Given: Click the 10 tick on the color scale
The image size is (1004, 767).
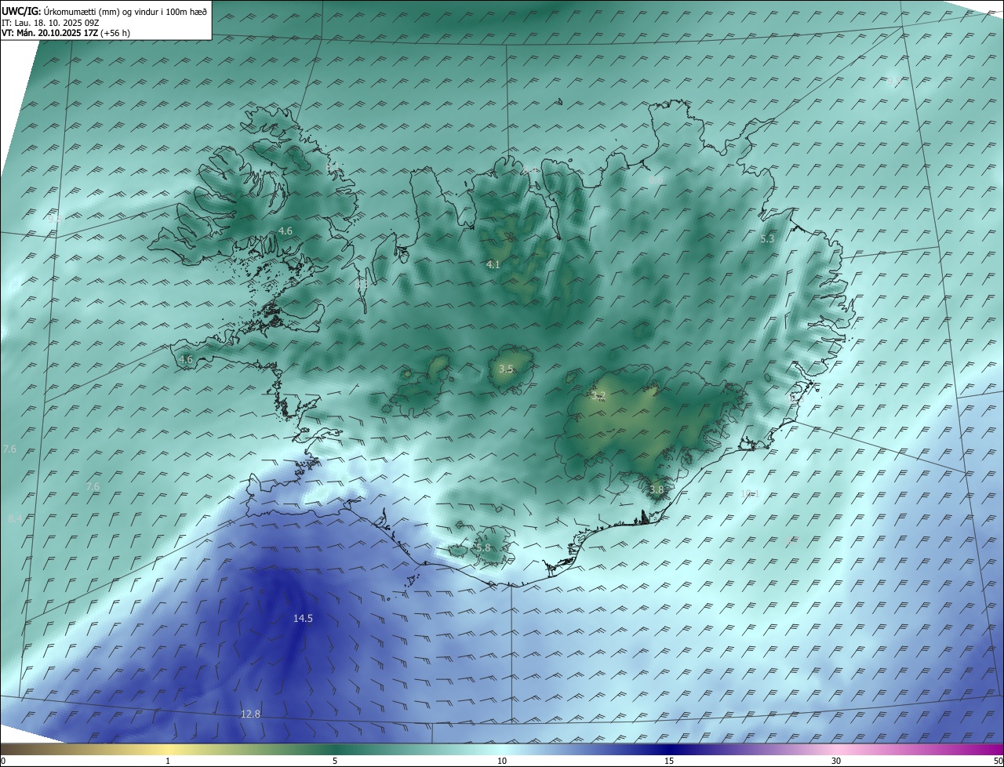Looking at the screenshot, I should click(x=502, y=761).
